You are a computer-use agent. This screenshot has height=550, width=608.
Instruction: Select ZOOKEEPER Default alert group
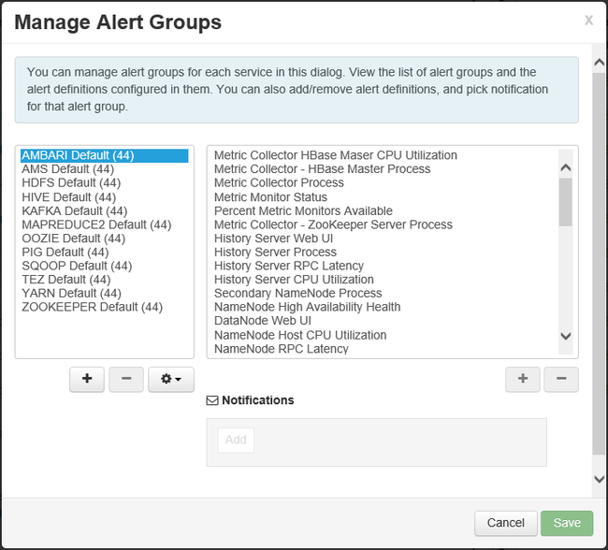tap(92, 307)
